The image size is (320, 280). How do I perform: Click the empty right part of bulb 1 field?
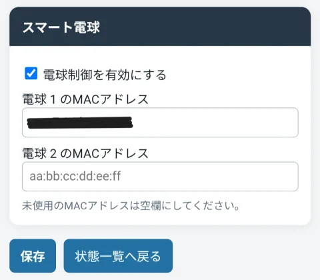[x=215, y=123]
